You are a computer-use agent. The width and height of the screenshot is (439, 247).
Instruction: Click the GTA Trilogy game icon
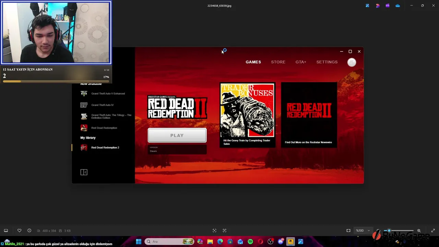84,117
